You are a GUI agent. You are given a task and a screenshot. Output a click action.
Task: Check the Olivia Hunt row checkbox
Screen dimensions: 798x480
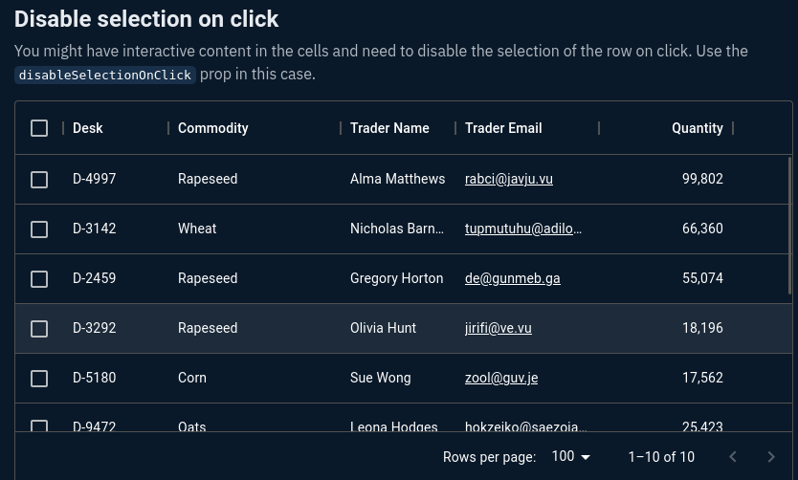click(x=39, y=329)
